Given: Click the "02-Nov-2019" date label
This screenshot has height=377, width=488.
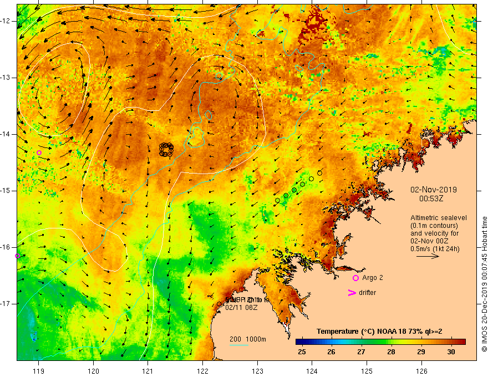Looking at the screenshot, I should [434, 190].
